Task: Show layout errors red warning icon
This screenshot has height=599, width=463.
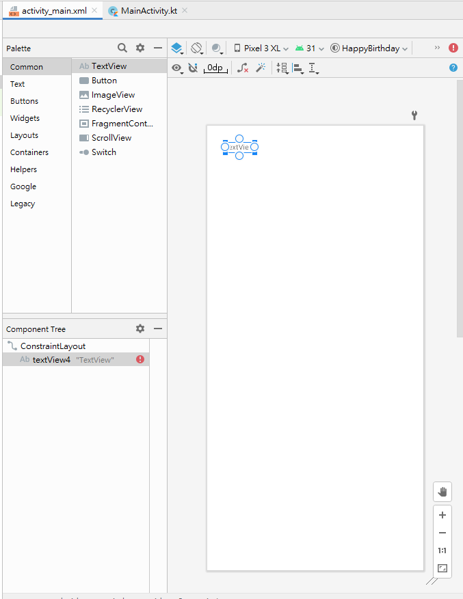Action: 453,48
